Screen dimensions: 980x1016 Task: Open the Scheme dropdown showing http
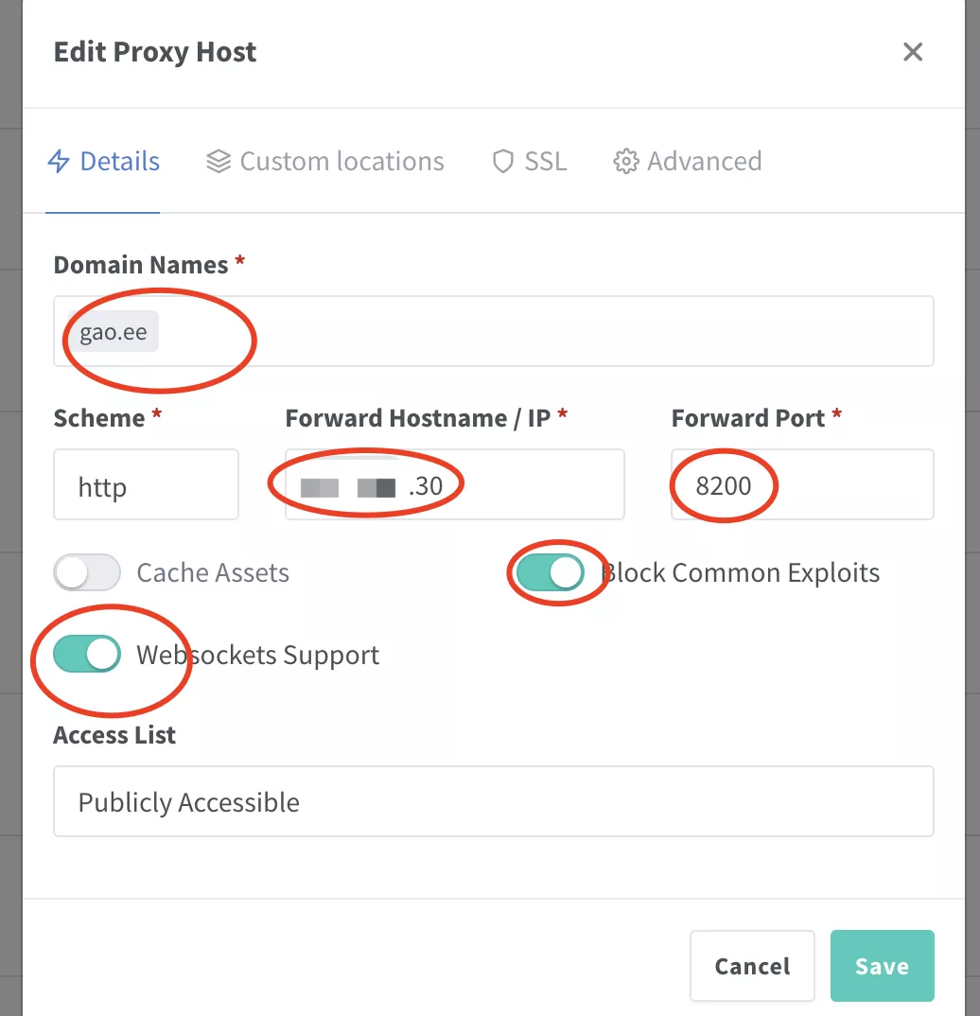point(146,484)
